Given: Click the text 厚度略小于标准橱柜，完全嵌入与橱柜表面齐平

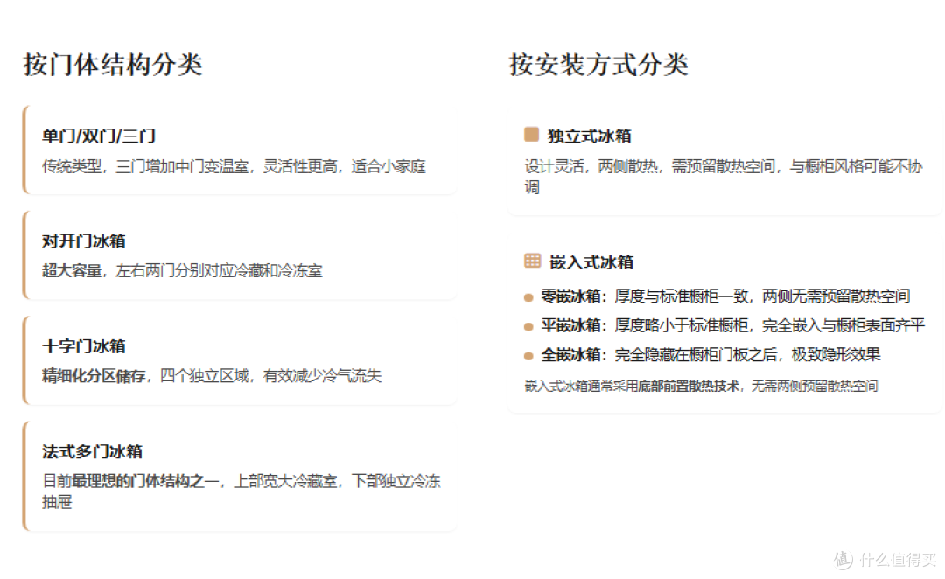Looking at the screenshot, I should (770, 325).
